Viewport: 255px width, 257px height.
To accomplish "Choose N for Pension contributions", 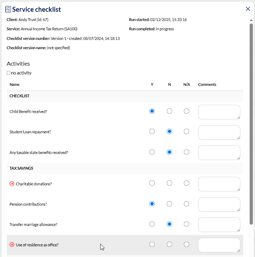I will click(169, 204).
